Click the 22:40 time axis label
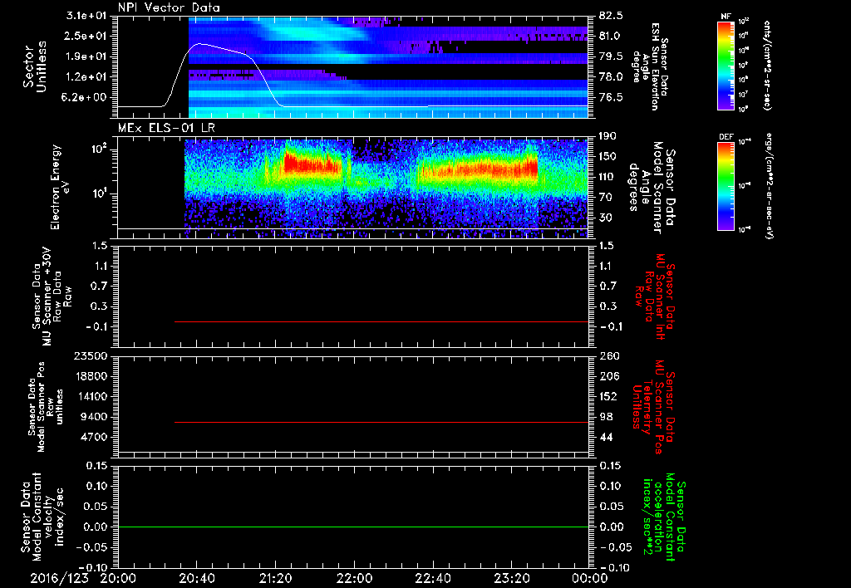This screenshot has height=588, width=851. point(432,578)
